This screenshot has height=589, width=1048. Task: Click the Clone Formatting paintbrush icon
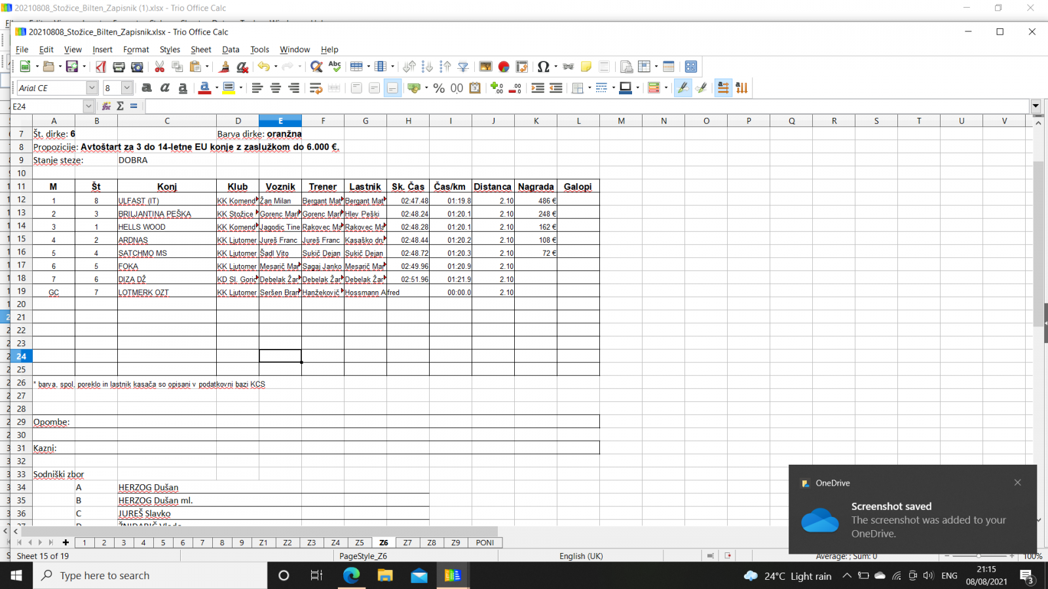[x=224, y=67]
